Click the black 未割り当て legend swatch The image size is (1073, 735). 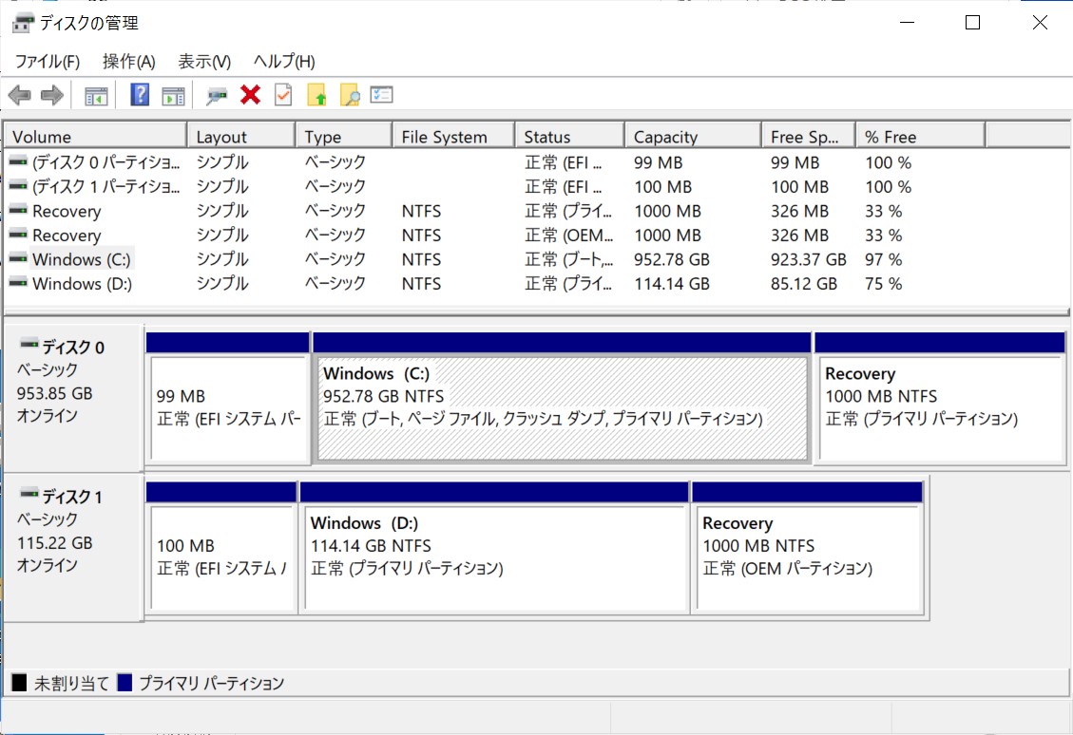(19, 683)
